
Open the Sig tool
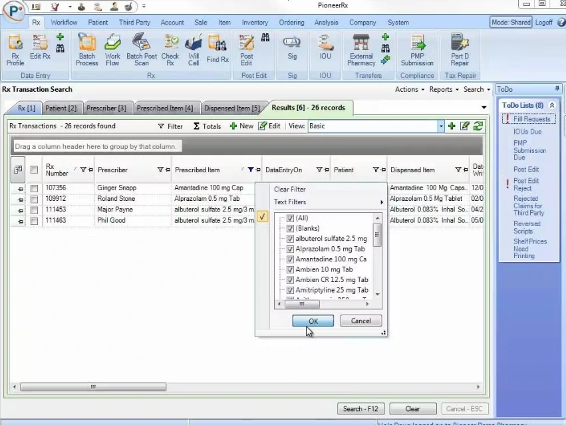[292, 48]
